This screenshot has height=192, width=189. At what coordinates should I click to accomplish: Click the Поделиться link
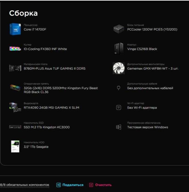pyautogui.click(x=73, y=185)
